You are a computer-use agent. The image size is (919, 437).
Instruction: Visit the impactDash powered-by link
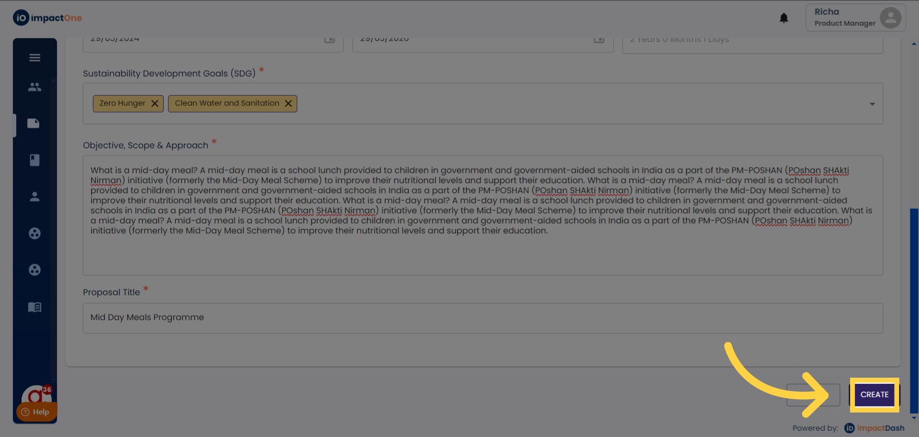874,428
